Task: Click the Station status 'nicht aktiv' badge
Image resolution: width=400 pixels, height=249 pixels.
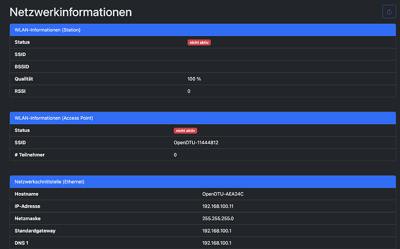Action: 199,42
